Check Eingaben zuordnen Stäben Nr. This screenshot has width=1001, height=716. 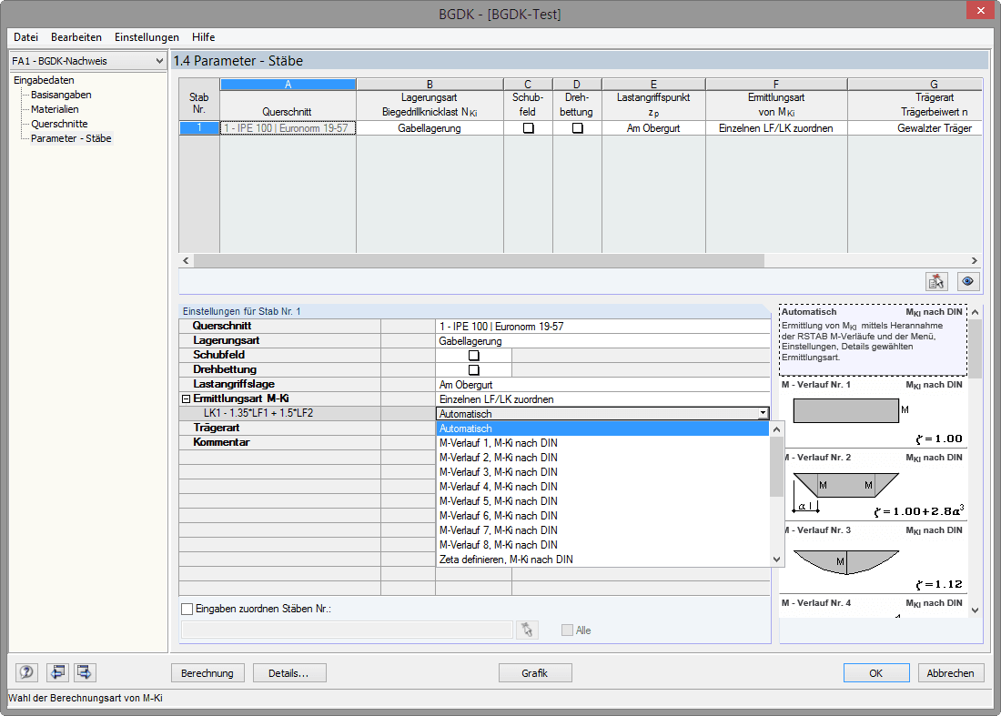187,609
